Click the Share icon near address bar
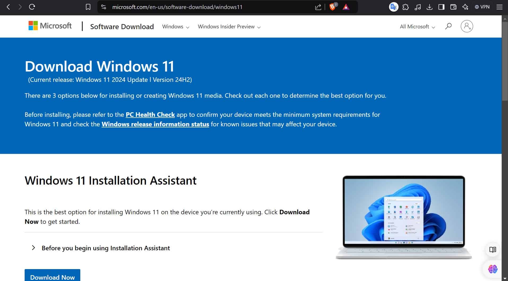 (x=318, y=7)
